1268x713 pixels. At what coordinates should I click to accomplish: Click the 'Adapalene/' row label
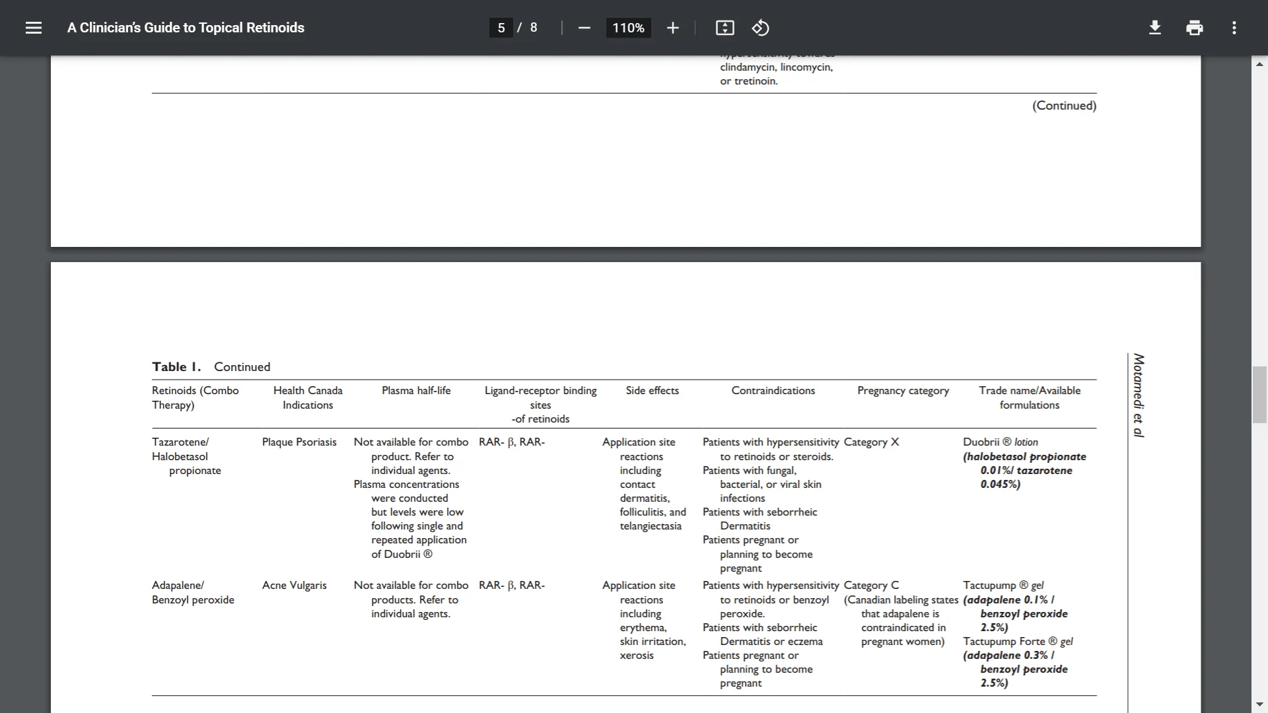click(x=178, y=586)
